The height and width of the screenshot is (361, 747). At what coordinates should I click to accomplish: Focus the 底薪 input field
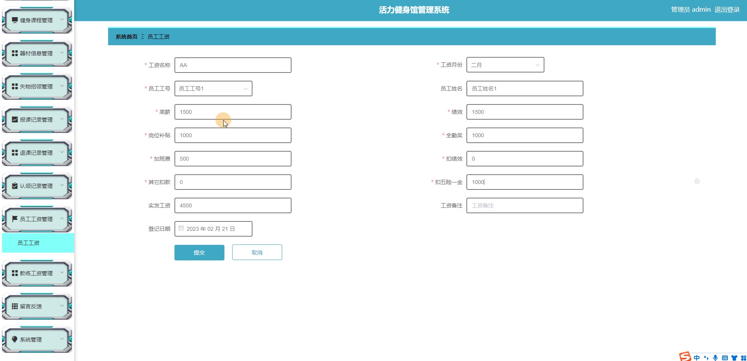(x=233, y=112)
